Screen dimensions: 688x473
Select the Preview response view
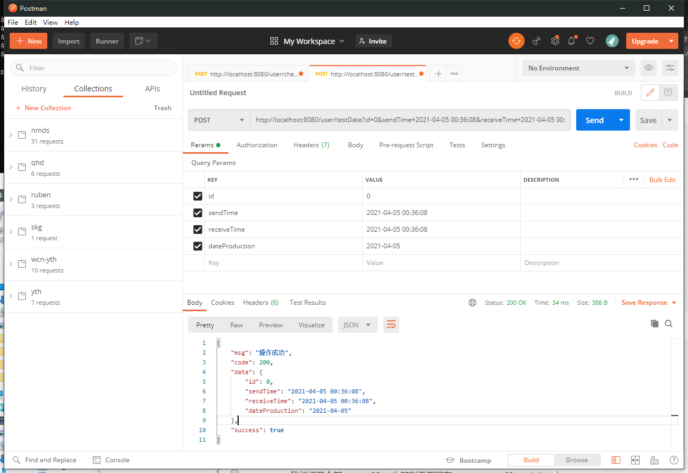(270, 325)
